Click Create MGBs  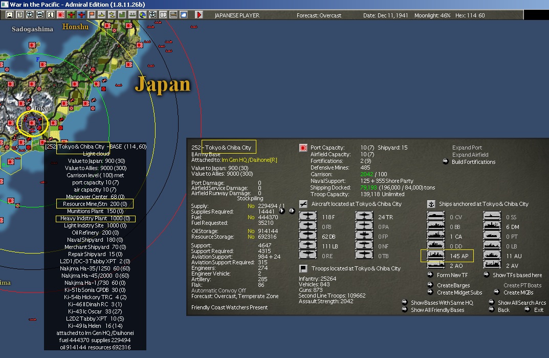point(518,292)
